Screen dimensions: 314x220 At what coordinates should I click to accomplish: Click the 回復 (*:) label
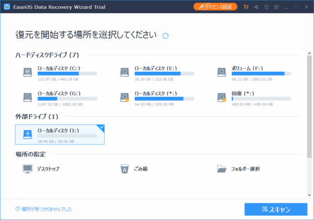(243, 94)
